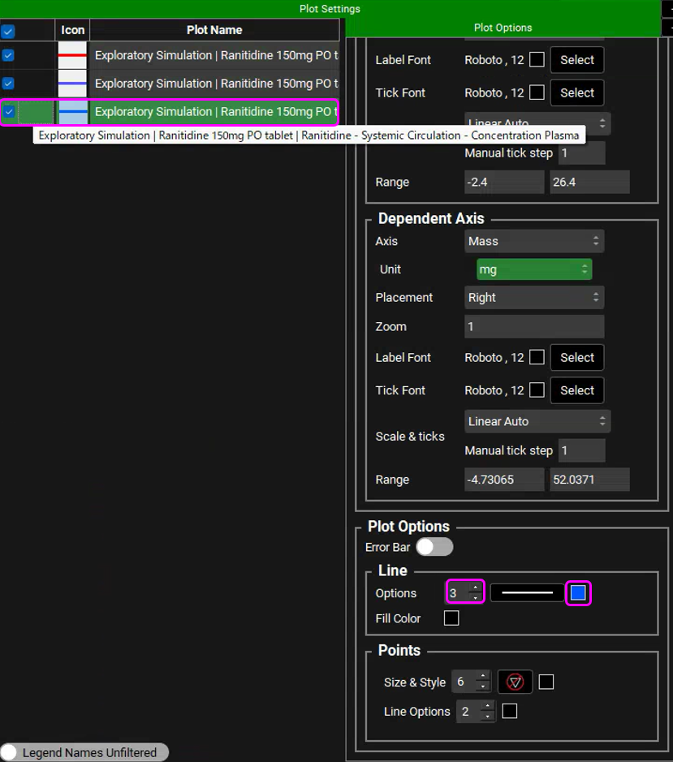Click the line icon in the second plot row

pos(72,84)
